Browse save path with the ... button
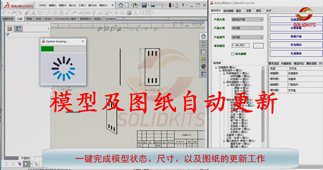Image resolution: width=323 pixels, height=170 pixels. pyautogui.click(x=258, y=46)
